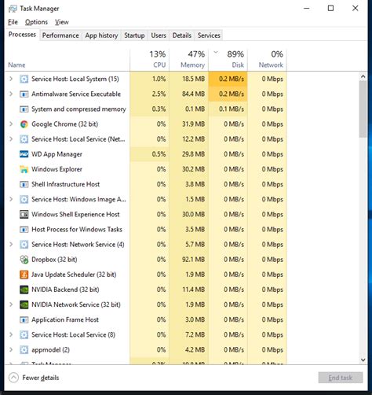
Task: Expand Service Host: Local Service (Net...) row
Action: [x=11, y=138]
